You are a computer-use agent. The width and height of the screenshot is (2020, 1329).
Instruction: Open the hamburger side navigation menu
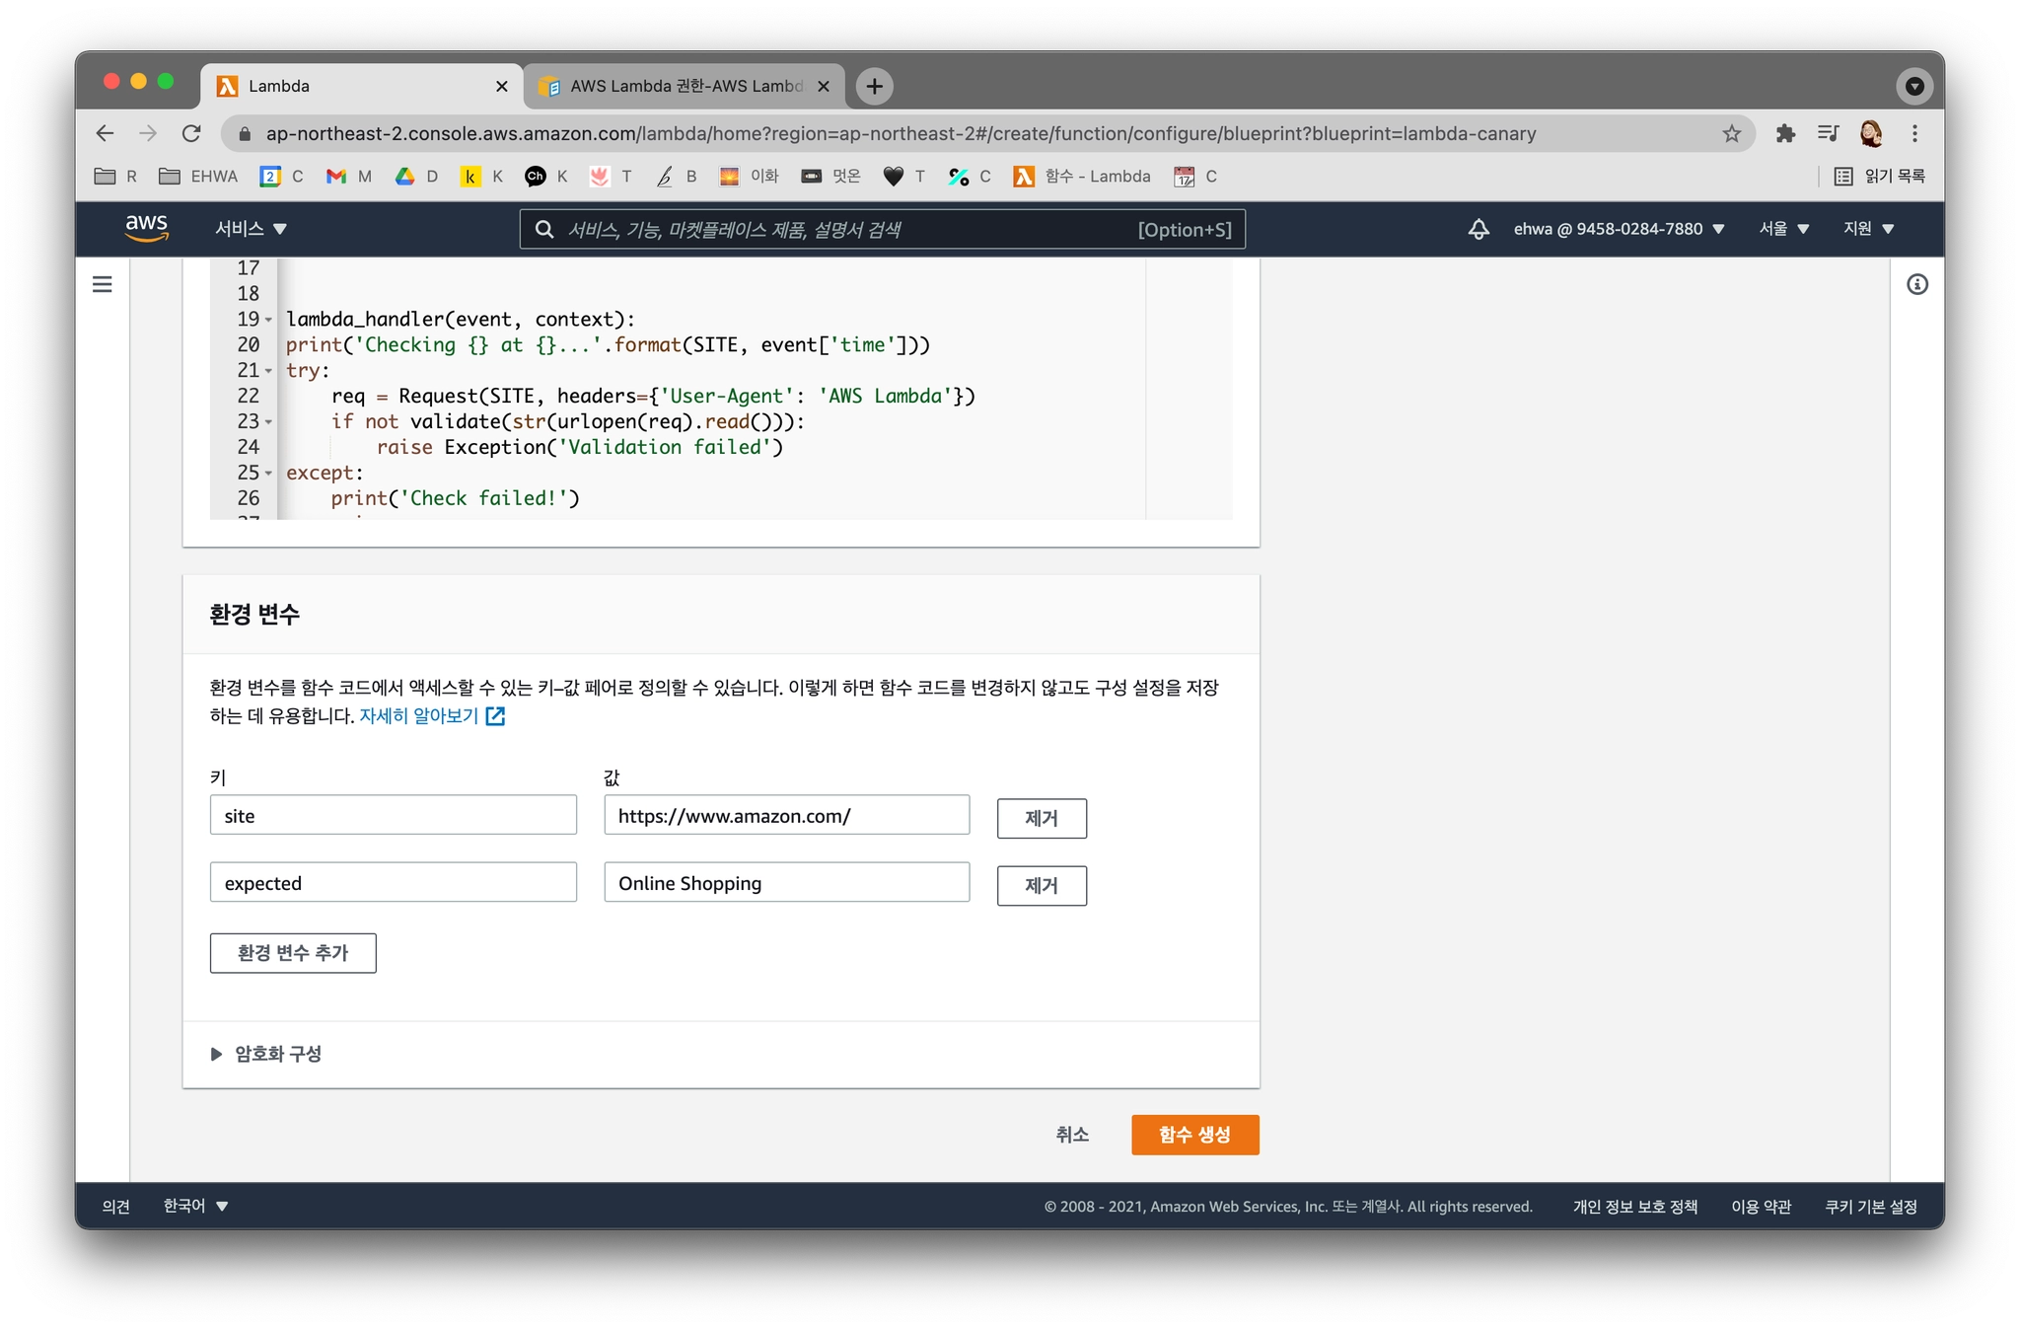(x=103, y=284)
